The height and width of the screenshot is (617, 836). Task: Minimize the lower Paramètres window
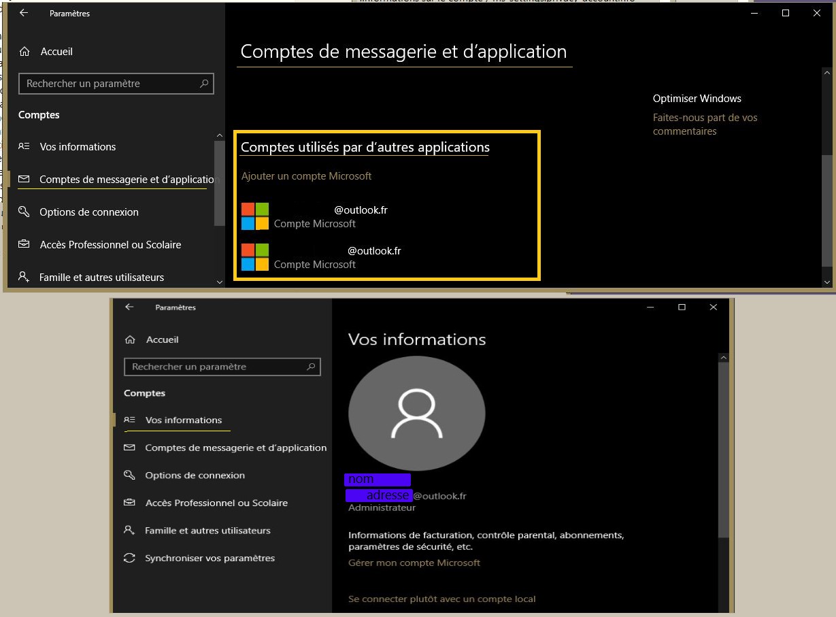coord(650,307)
